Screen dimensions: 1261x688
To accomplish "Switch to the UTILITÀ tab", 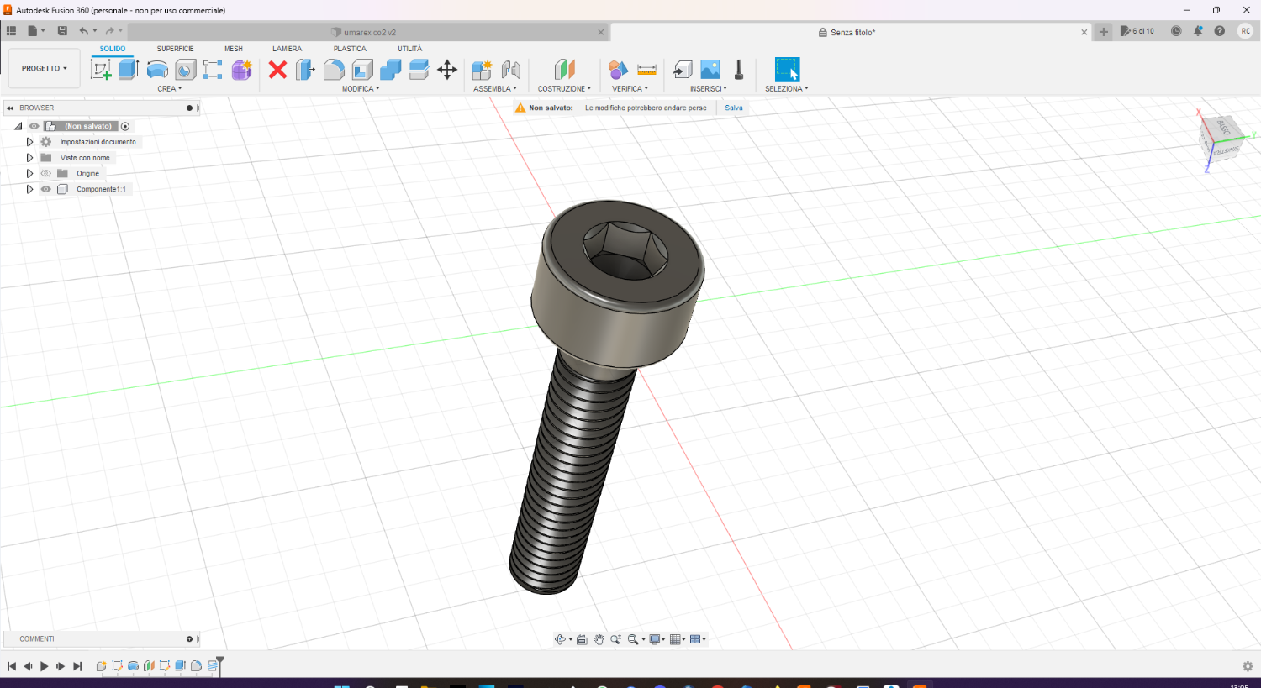I will point(410,49).
